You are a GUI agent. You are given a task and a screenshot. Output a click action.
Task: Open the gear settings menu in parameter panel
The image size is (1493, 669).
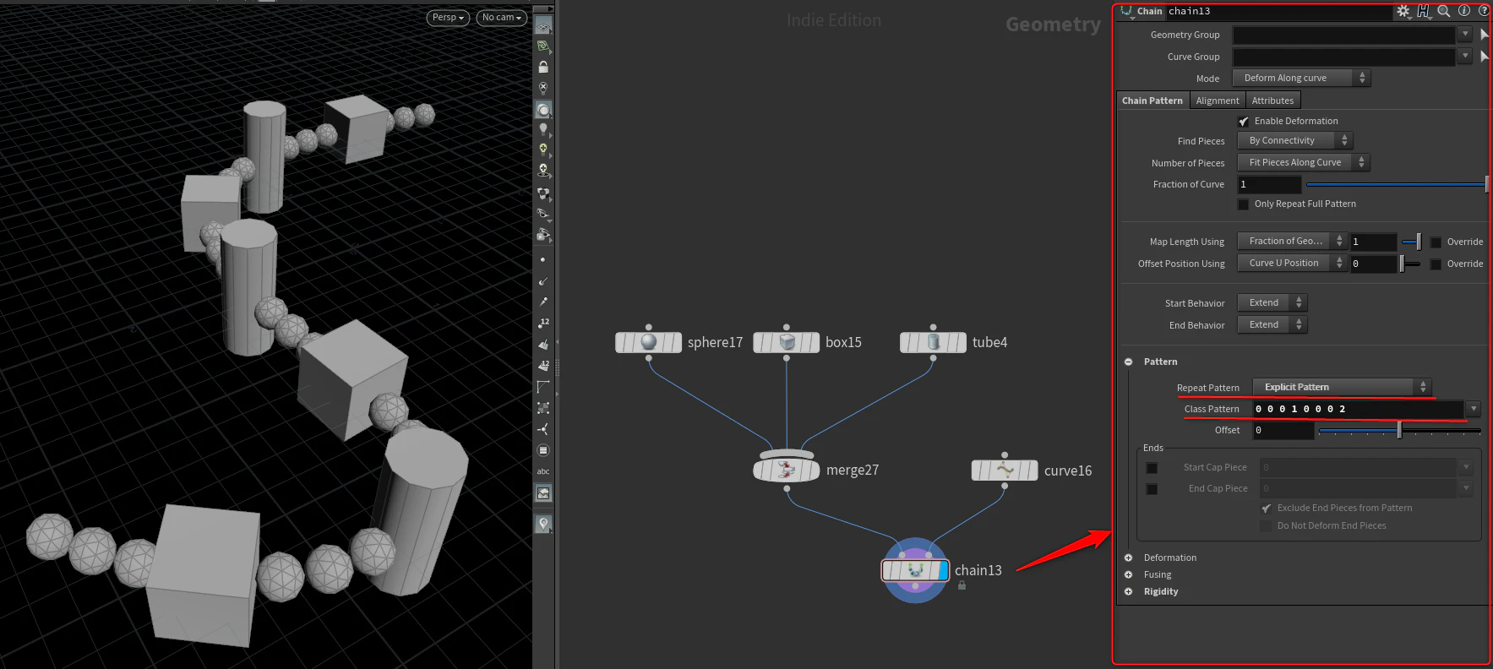1403,11
